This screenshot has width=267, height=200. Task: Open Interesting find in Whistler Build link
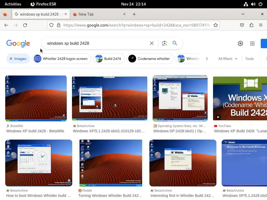[182, 196]
